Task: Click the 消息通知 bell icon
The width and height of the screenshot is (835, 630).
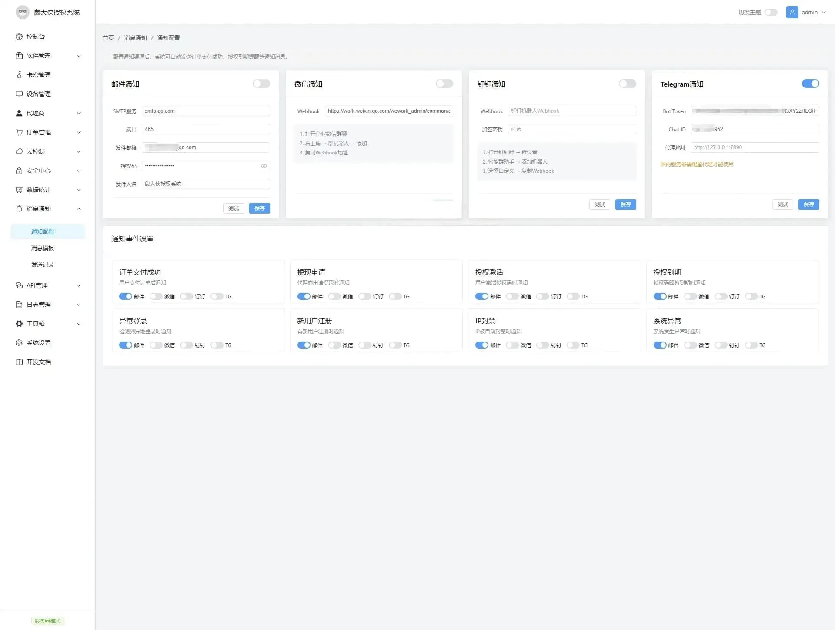Action: (x=19, y=209)
